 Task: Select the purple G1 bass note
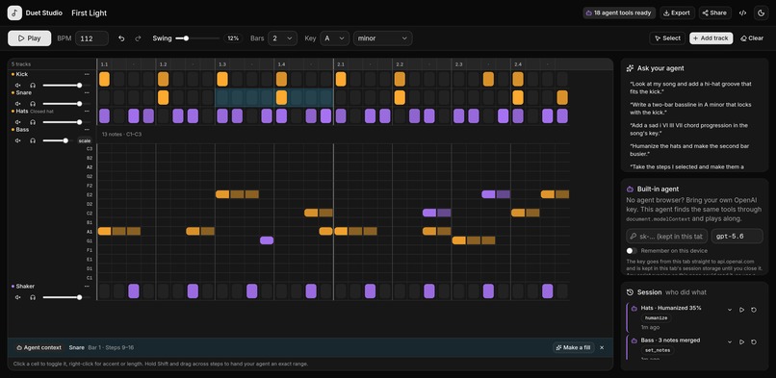267,240
